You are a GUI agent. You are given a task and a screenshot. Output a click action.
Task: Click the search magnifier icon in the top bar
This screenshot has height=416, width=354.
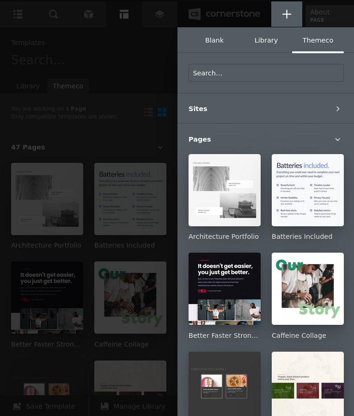click(x=53, y=14)
